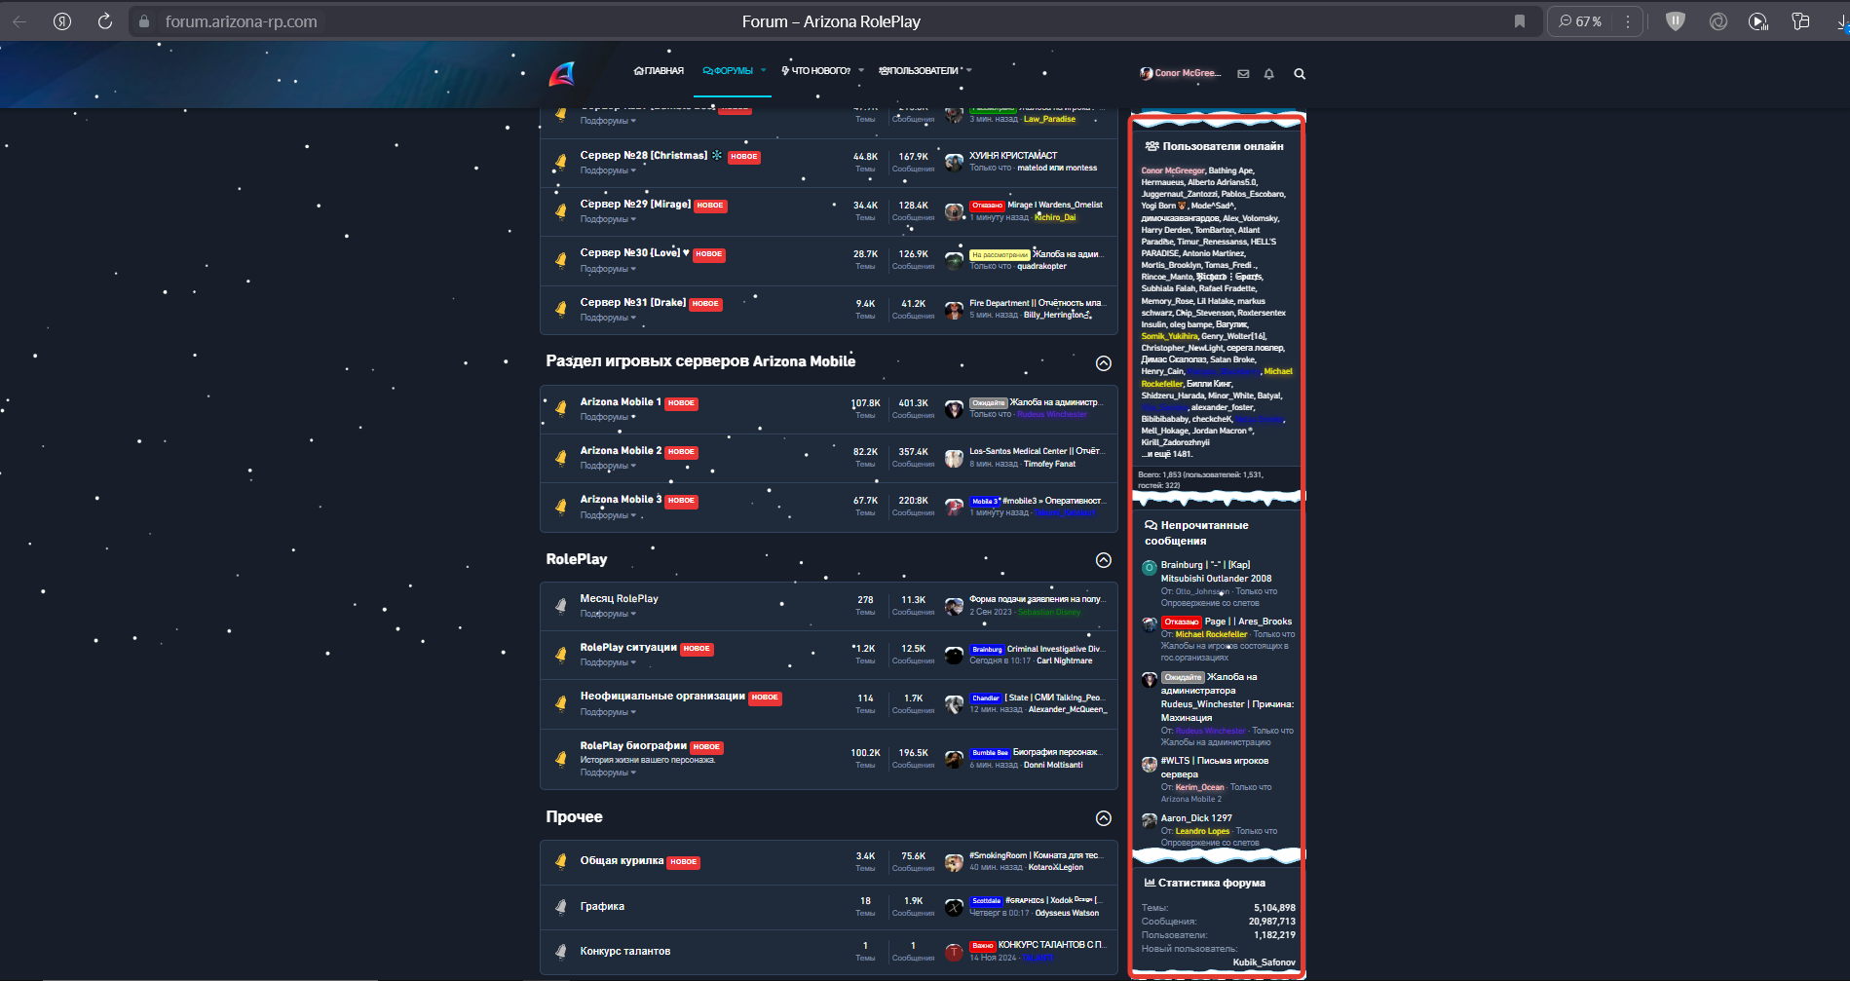
Task: Open the RolePlay биографии forum
Action: tap(633, 745)
